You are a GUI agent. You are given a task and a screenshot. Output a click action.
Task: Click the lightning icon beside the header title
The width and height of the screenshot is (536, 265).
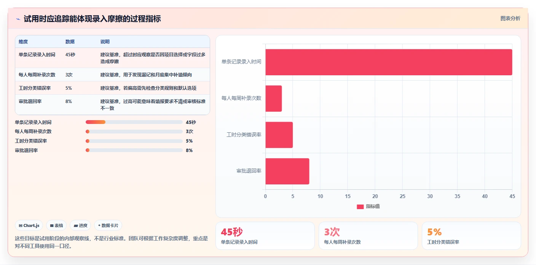pyautogui.click(x=18, y=19)
